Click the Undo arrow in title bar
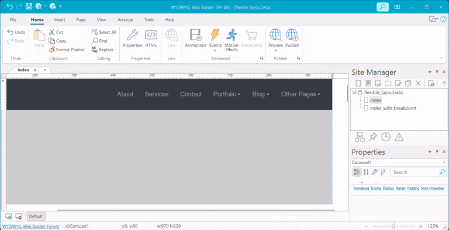Image resolution: width=449 pixels, height=230 pixels. click(9, 6)
